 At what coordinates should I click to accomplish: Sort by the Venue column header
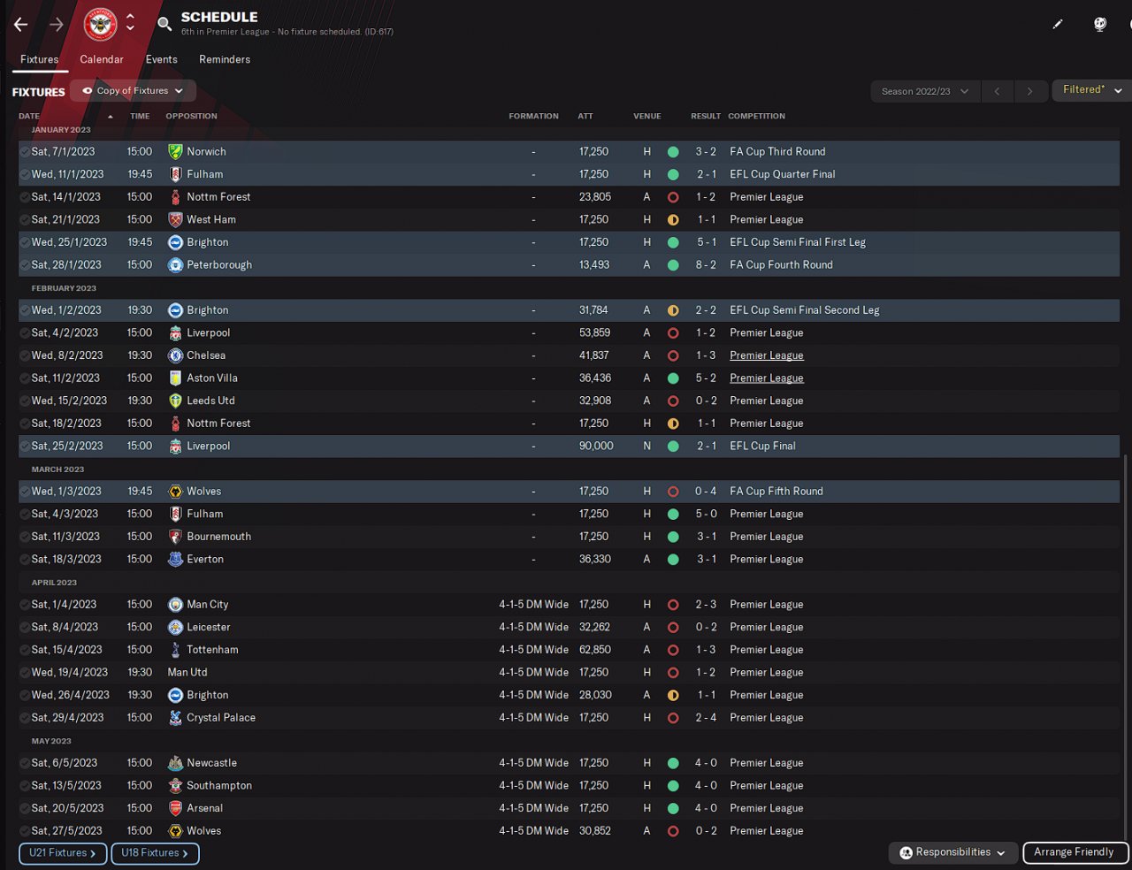pos(647,117)
